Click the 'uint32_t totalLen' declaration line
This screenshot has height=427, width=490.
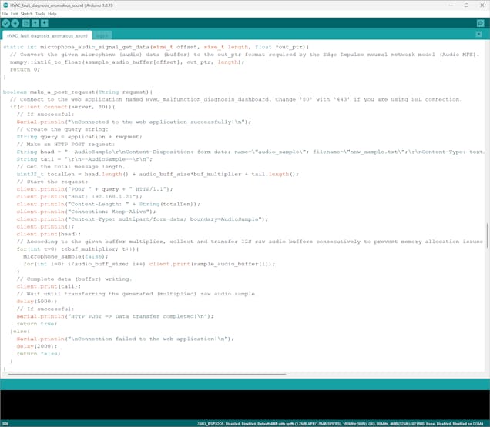[158, 174]
